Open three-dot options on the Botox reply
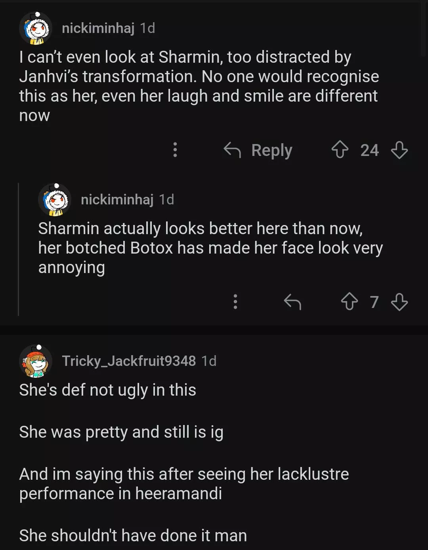 pos(235,302)
